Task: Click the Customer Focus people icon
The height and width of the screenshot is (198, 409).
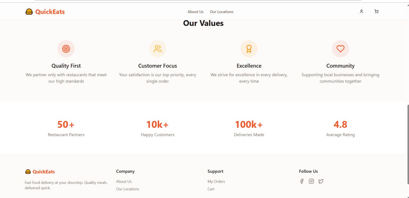Action: [x=158, y=49]
